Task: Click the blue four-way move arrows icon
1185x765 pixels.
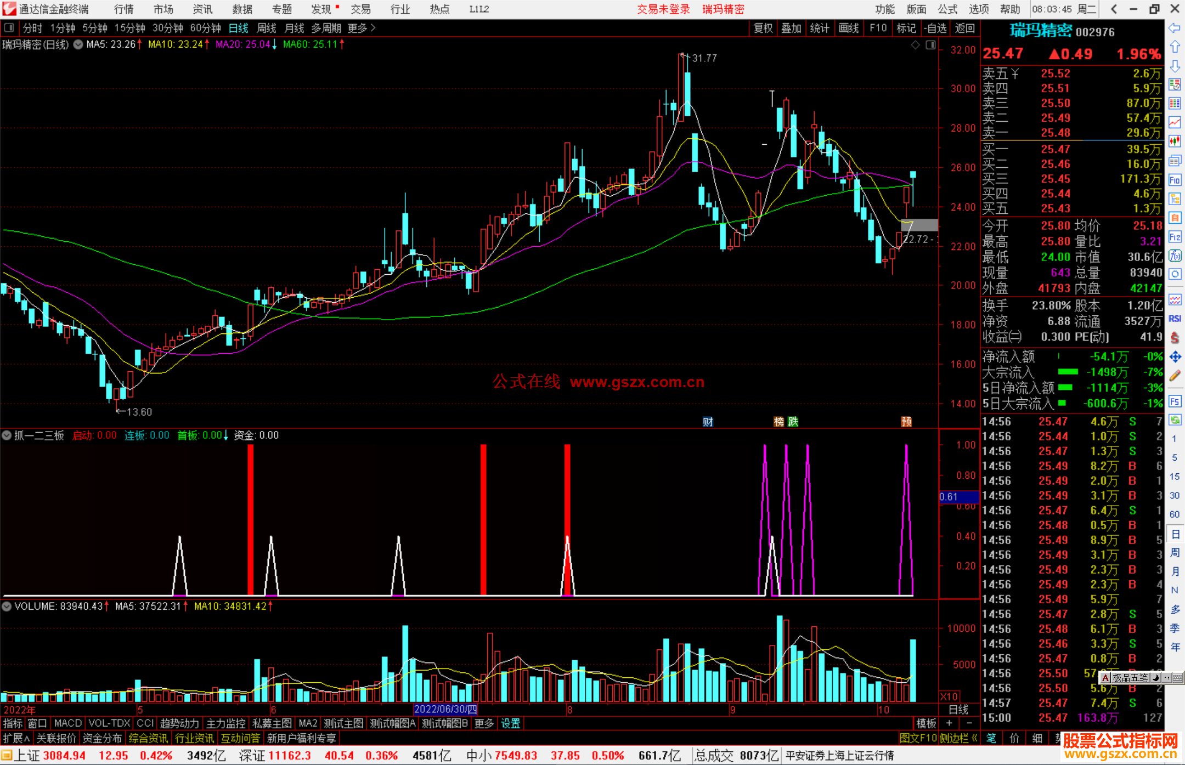Action: click(x=1175, y=357)
